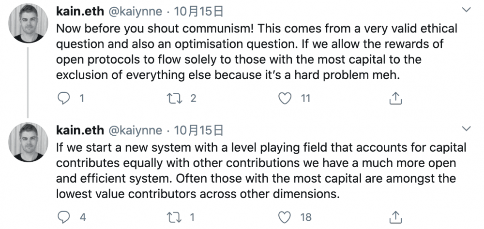This screenshot has width=484, height=229.
Task: Open the first tweet's more options chevron
Action: click(466, 10)
